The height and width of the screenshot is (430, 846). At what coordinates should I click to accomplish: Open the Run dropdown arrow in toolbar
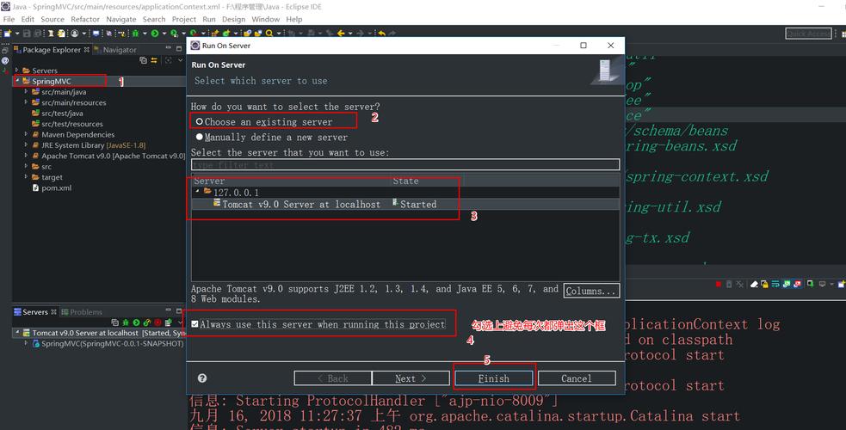point(164,34)
